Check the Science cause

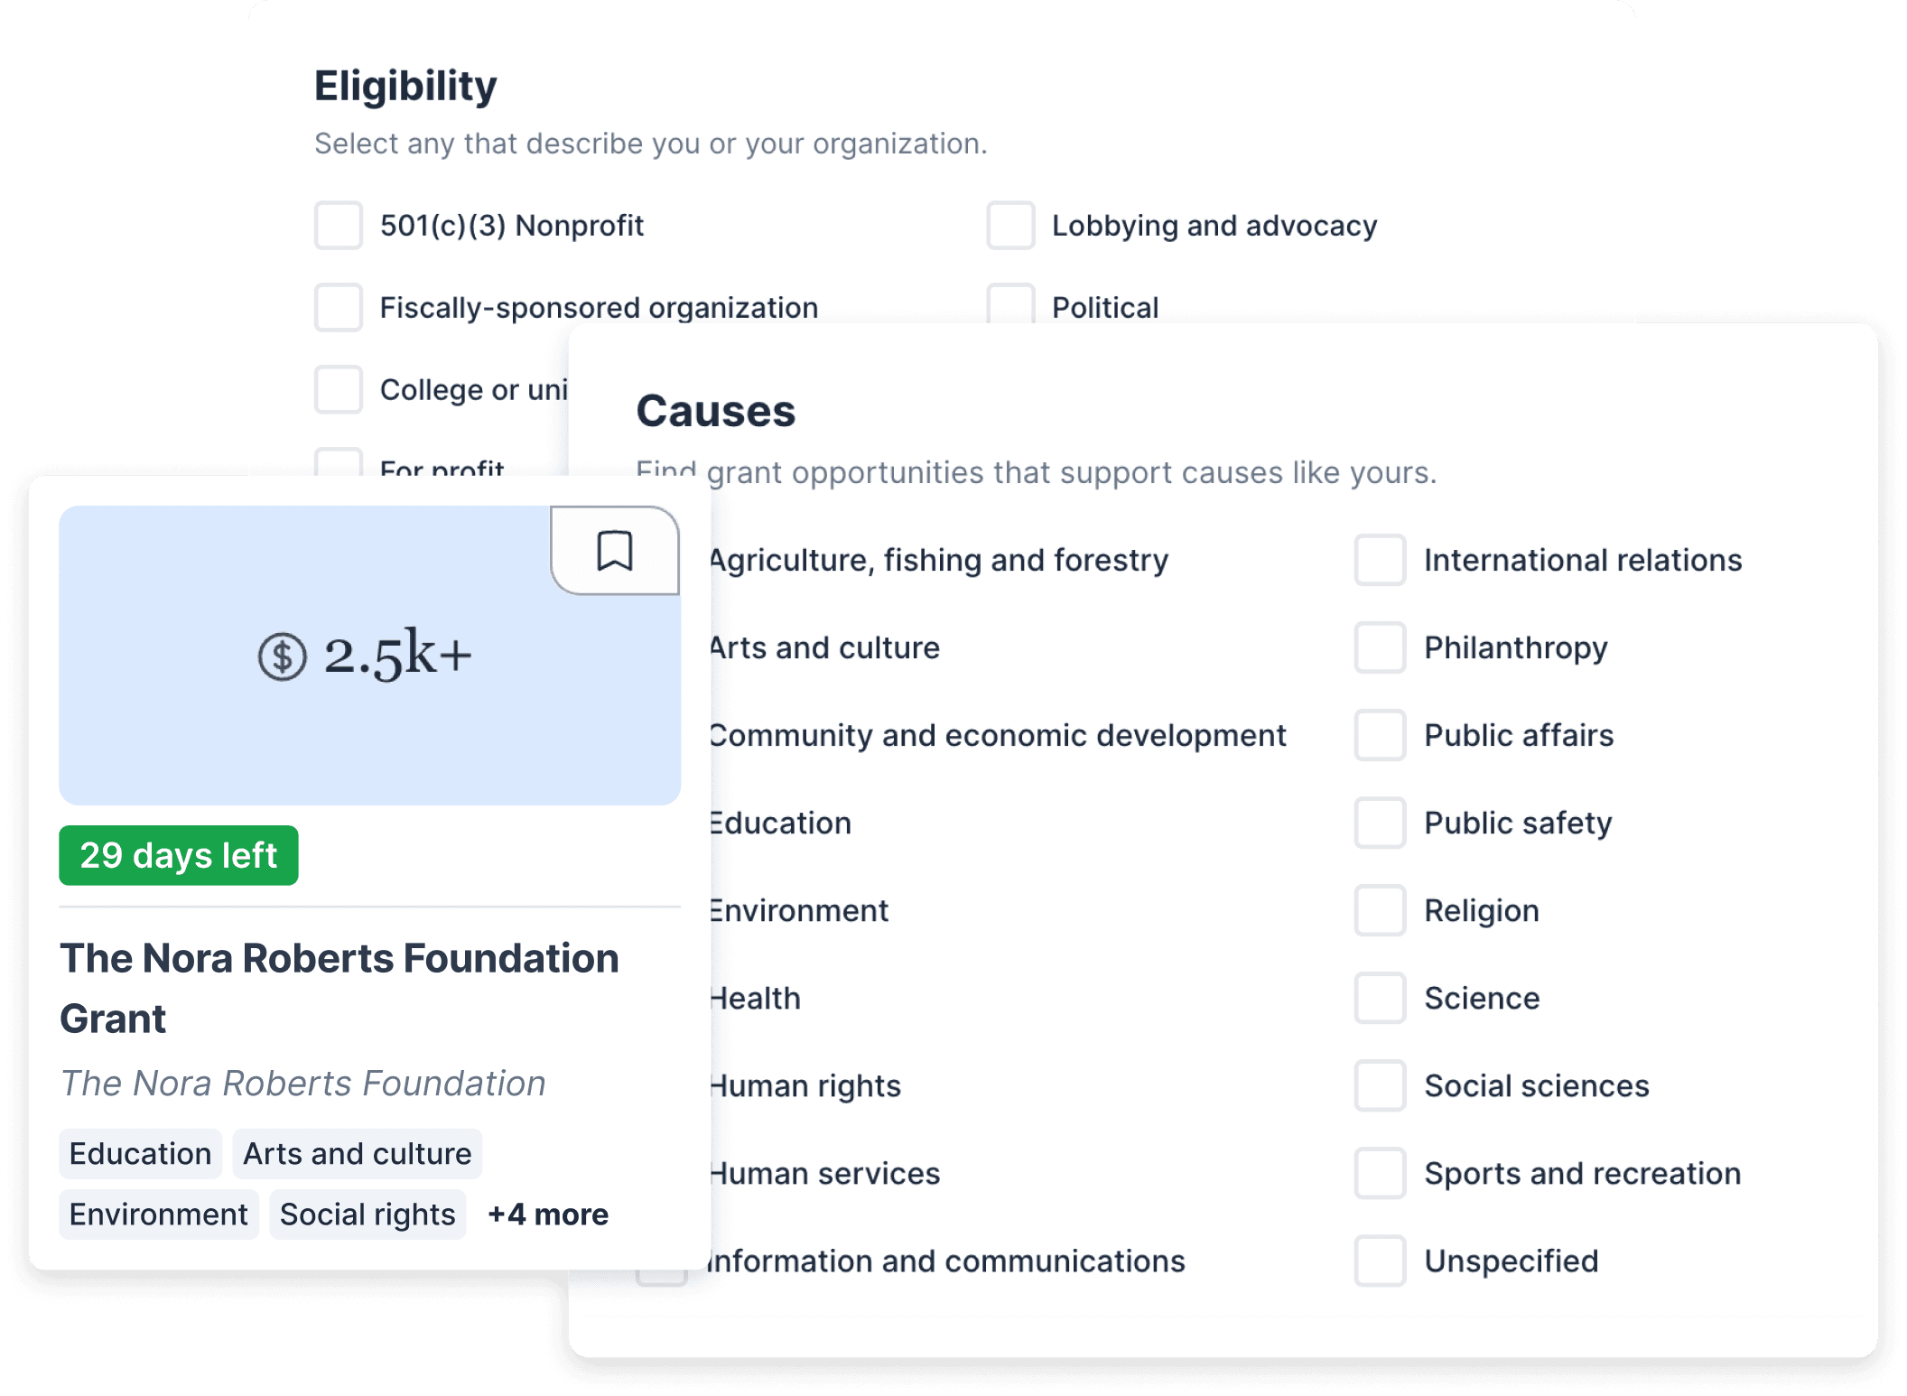[1379, 998]
